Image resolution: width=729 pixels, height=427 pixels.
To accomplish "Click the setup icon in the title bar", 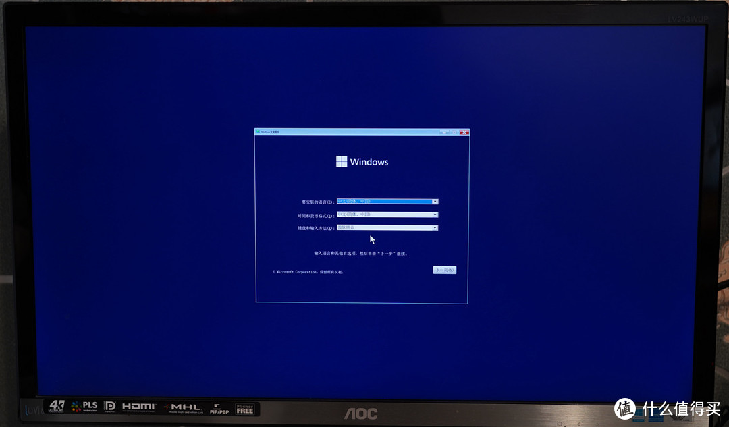I will (258, 132).
